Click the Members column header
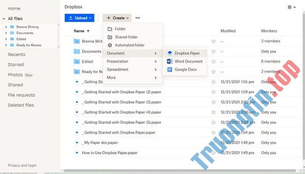The image size is (305, 174). (269, 31)
